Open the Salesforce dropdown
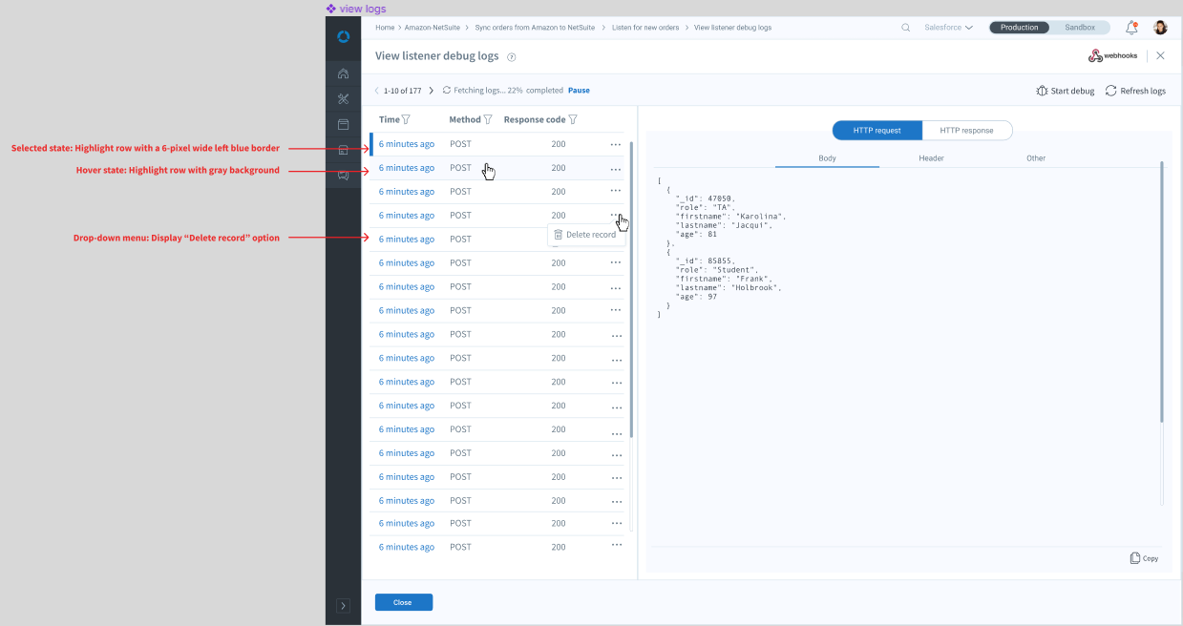This screenshot has height=626, width=1183. pos(948,28)
